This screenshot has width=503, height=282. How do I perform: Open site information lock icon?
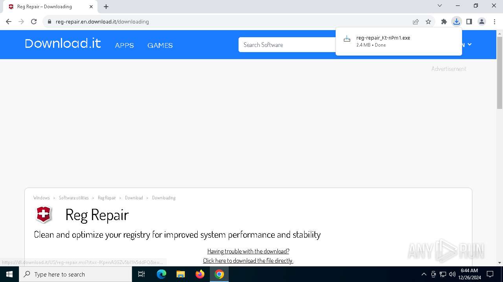tap(50, 22)
